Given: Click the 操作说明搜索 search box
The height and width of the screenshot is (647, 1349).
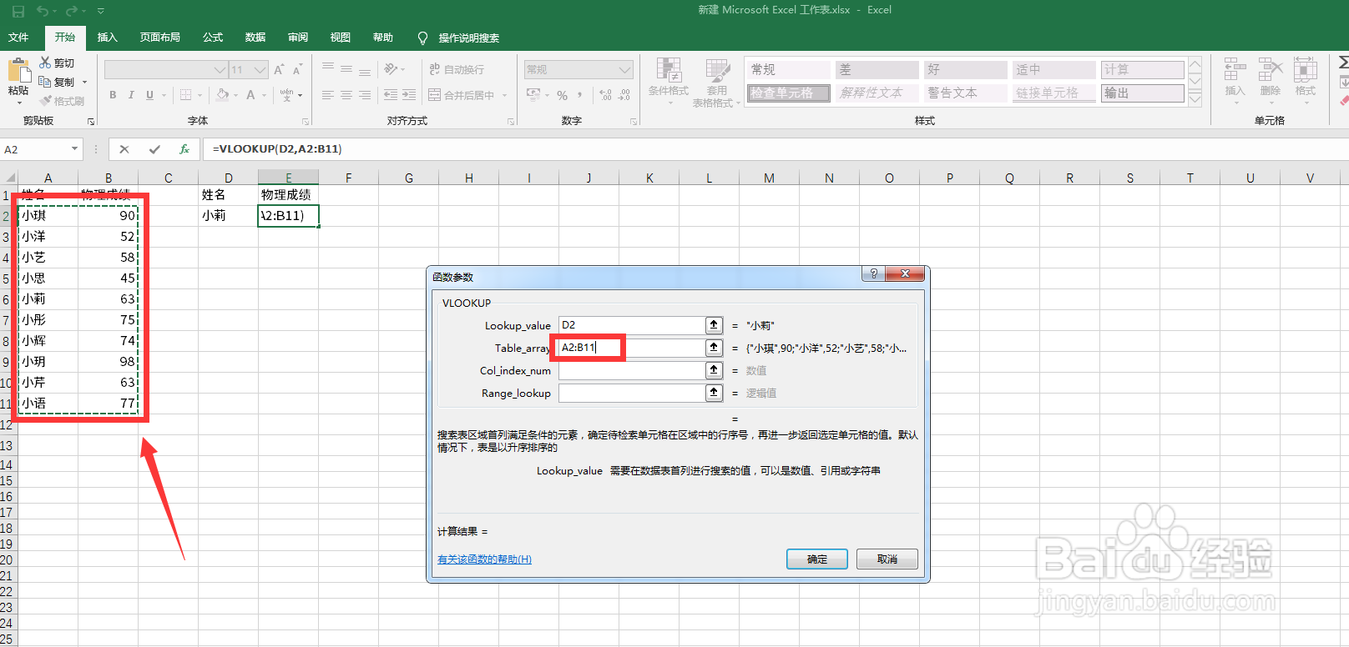Looking at the screenshot, I should 468,38.
